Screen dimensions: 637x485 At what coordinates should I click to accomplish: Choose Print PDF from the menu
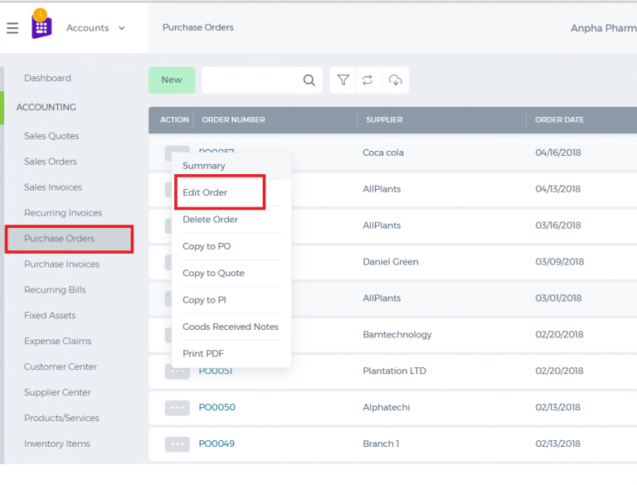point(202,353)
